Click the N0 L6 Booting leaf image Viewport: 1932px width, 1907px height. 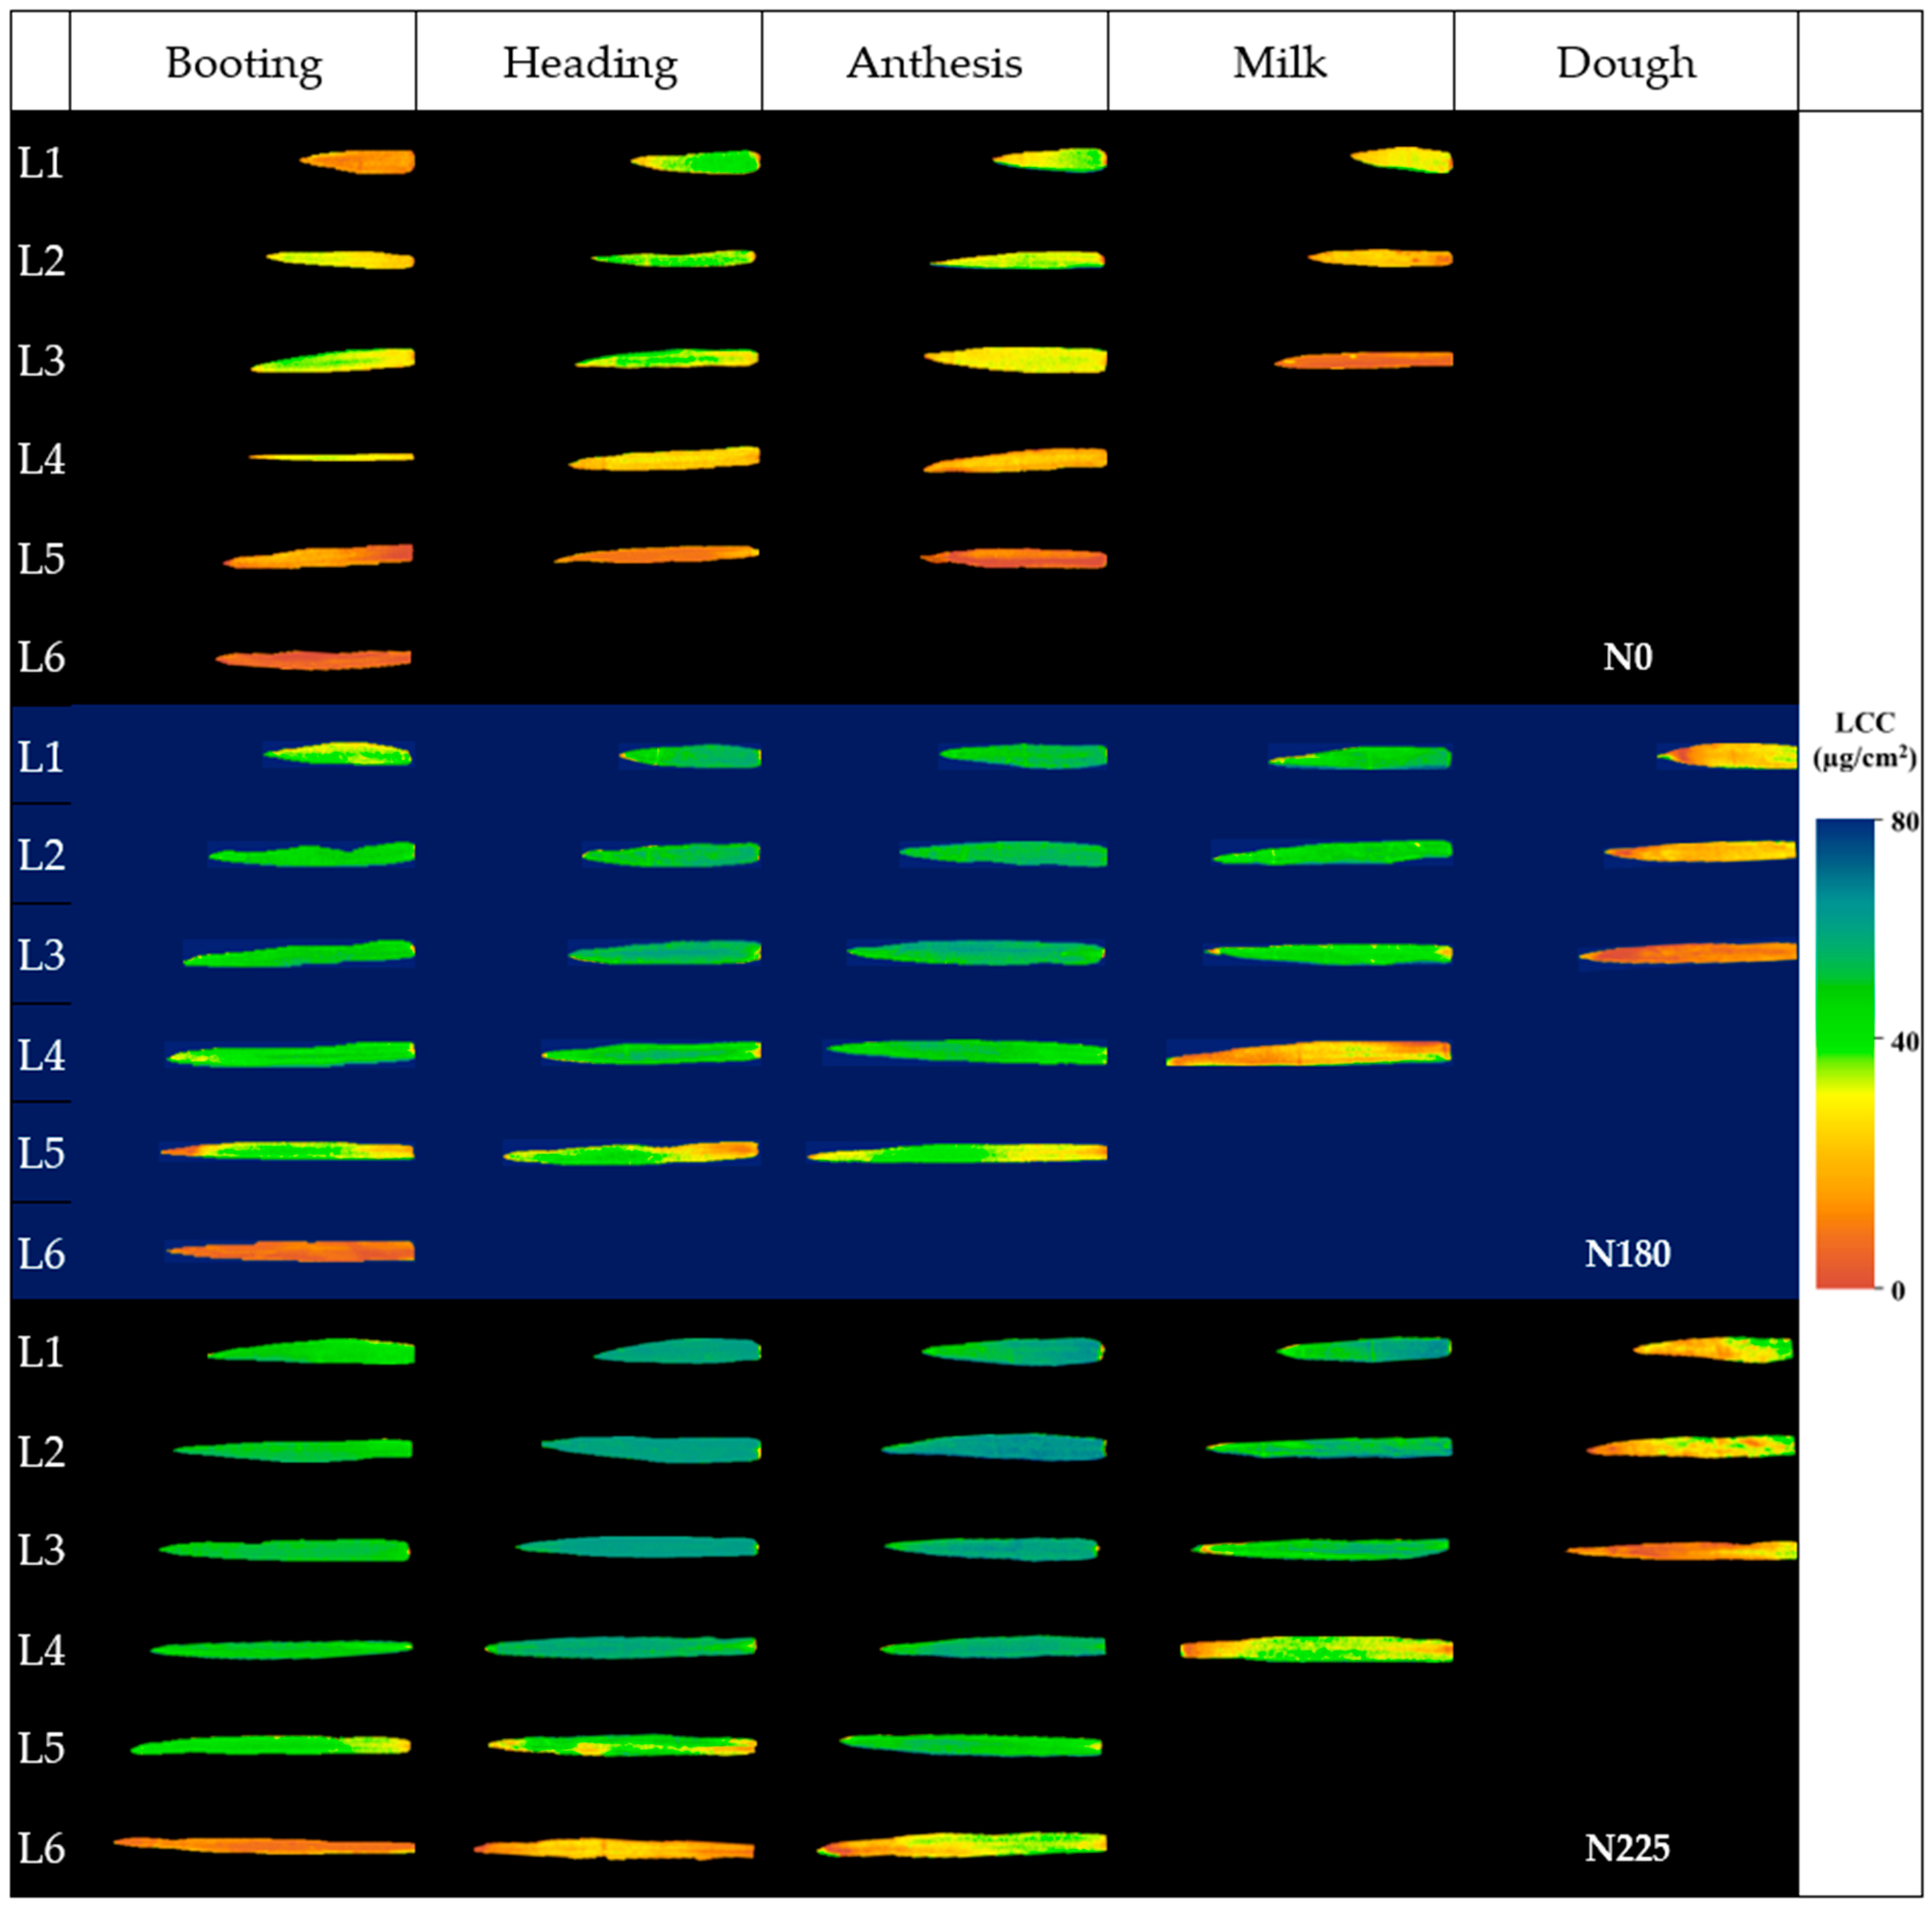(314, 659)
